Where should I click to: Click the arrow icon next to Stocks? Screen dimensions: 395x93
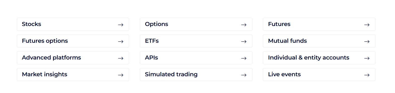click(x=121, y=25)
